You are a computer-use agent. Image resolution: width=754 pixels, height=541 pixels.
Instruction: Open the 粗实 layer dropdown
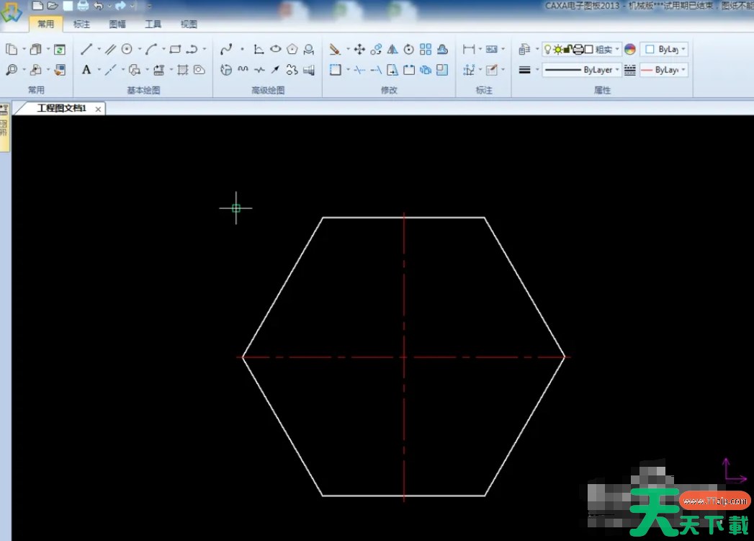coord(618,49)
